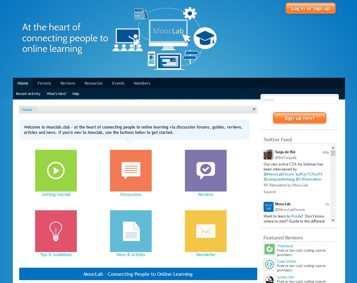
Task: Open the Forums tab
Action: coord(44,83)
